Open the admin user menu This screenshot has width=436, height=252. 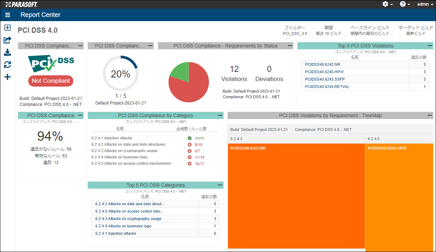425,4
